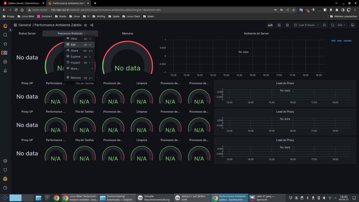
Task: Go to Chrome home page
Action: (22, 10)
